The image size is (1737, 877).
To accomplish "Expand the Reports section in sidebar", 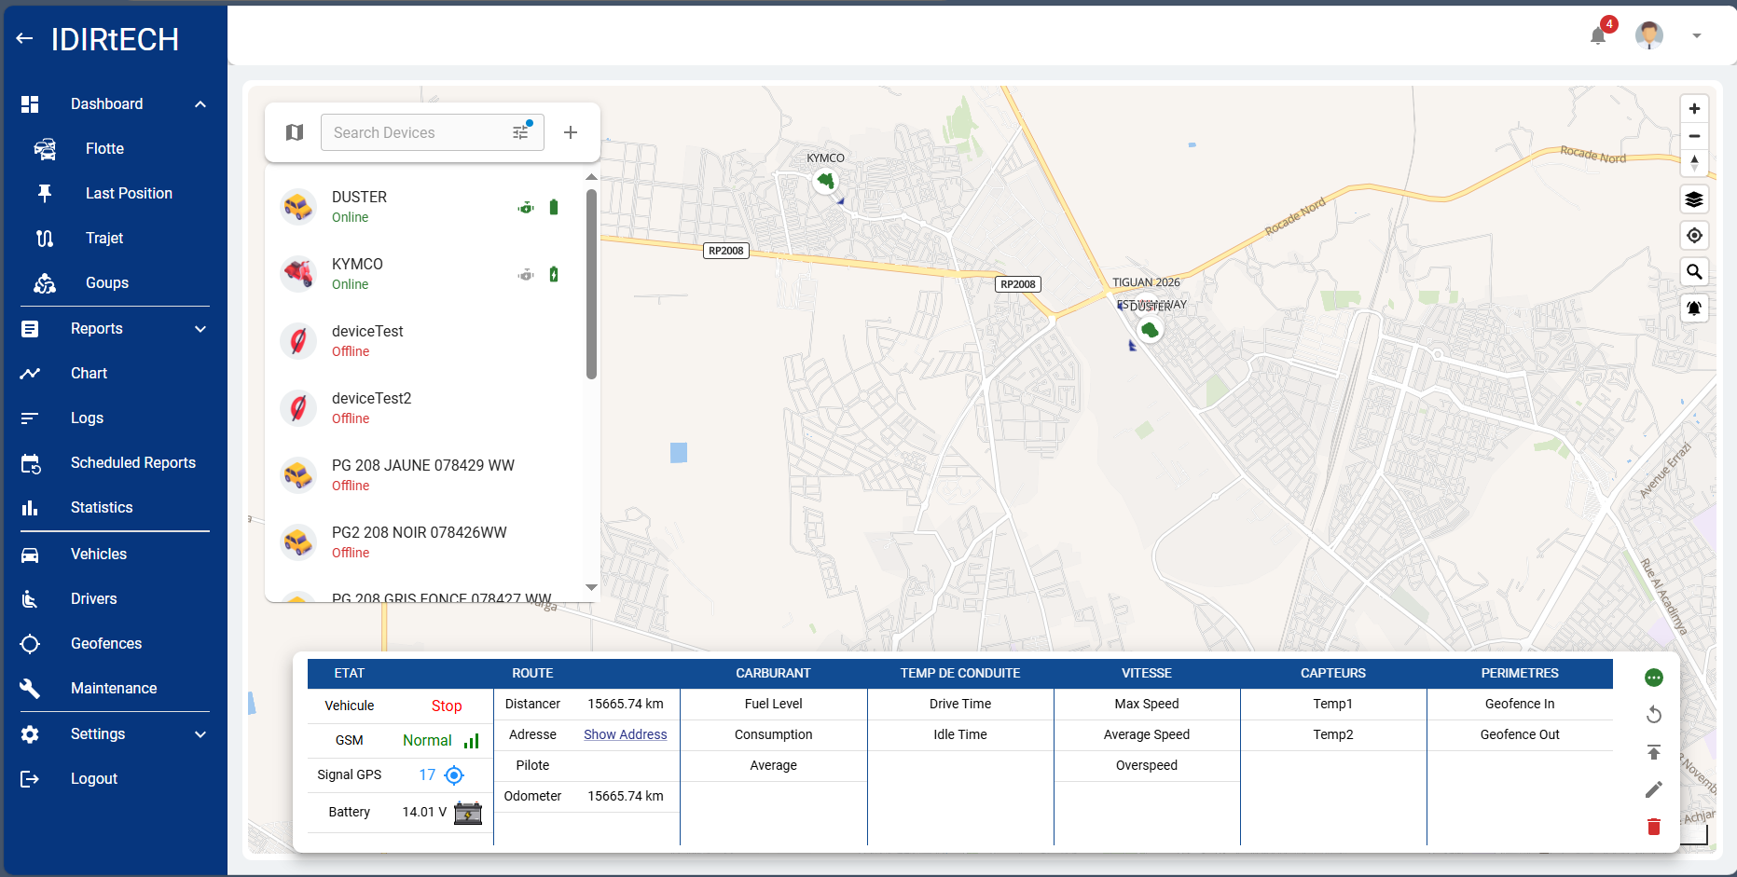I will [x=200, y=328].
